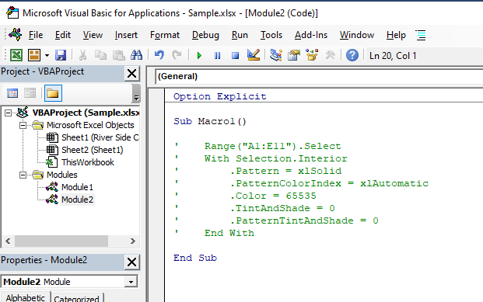This screenshot has height=302, width=483.
Task: Open the File menu
Action: pyautogui.click(x=36, y=35)
